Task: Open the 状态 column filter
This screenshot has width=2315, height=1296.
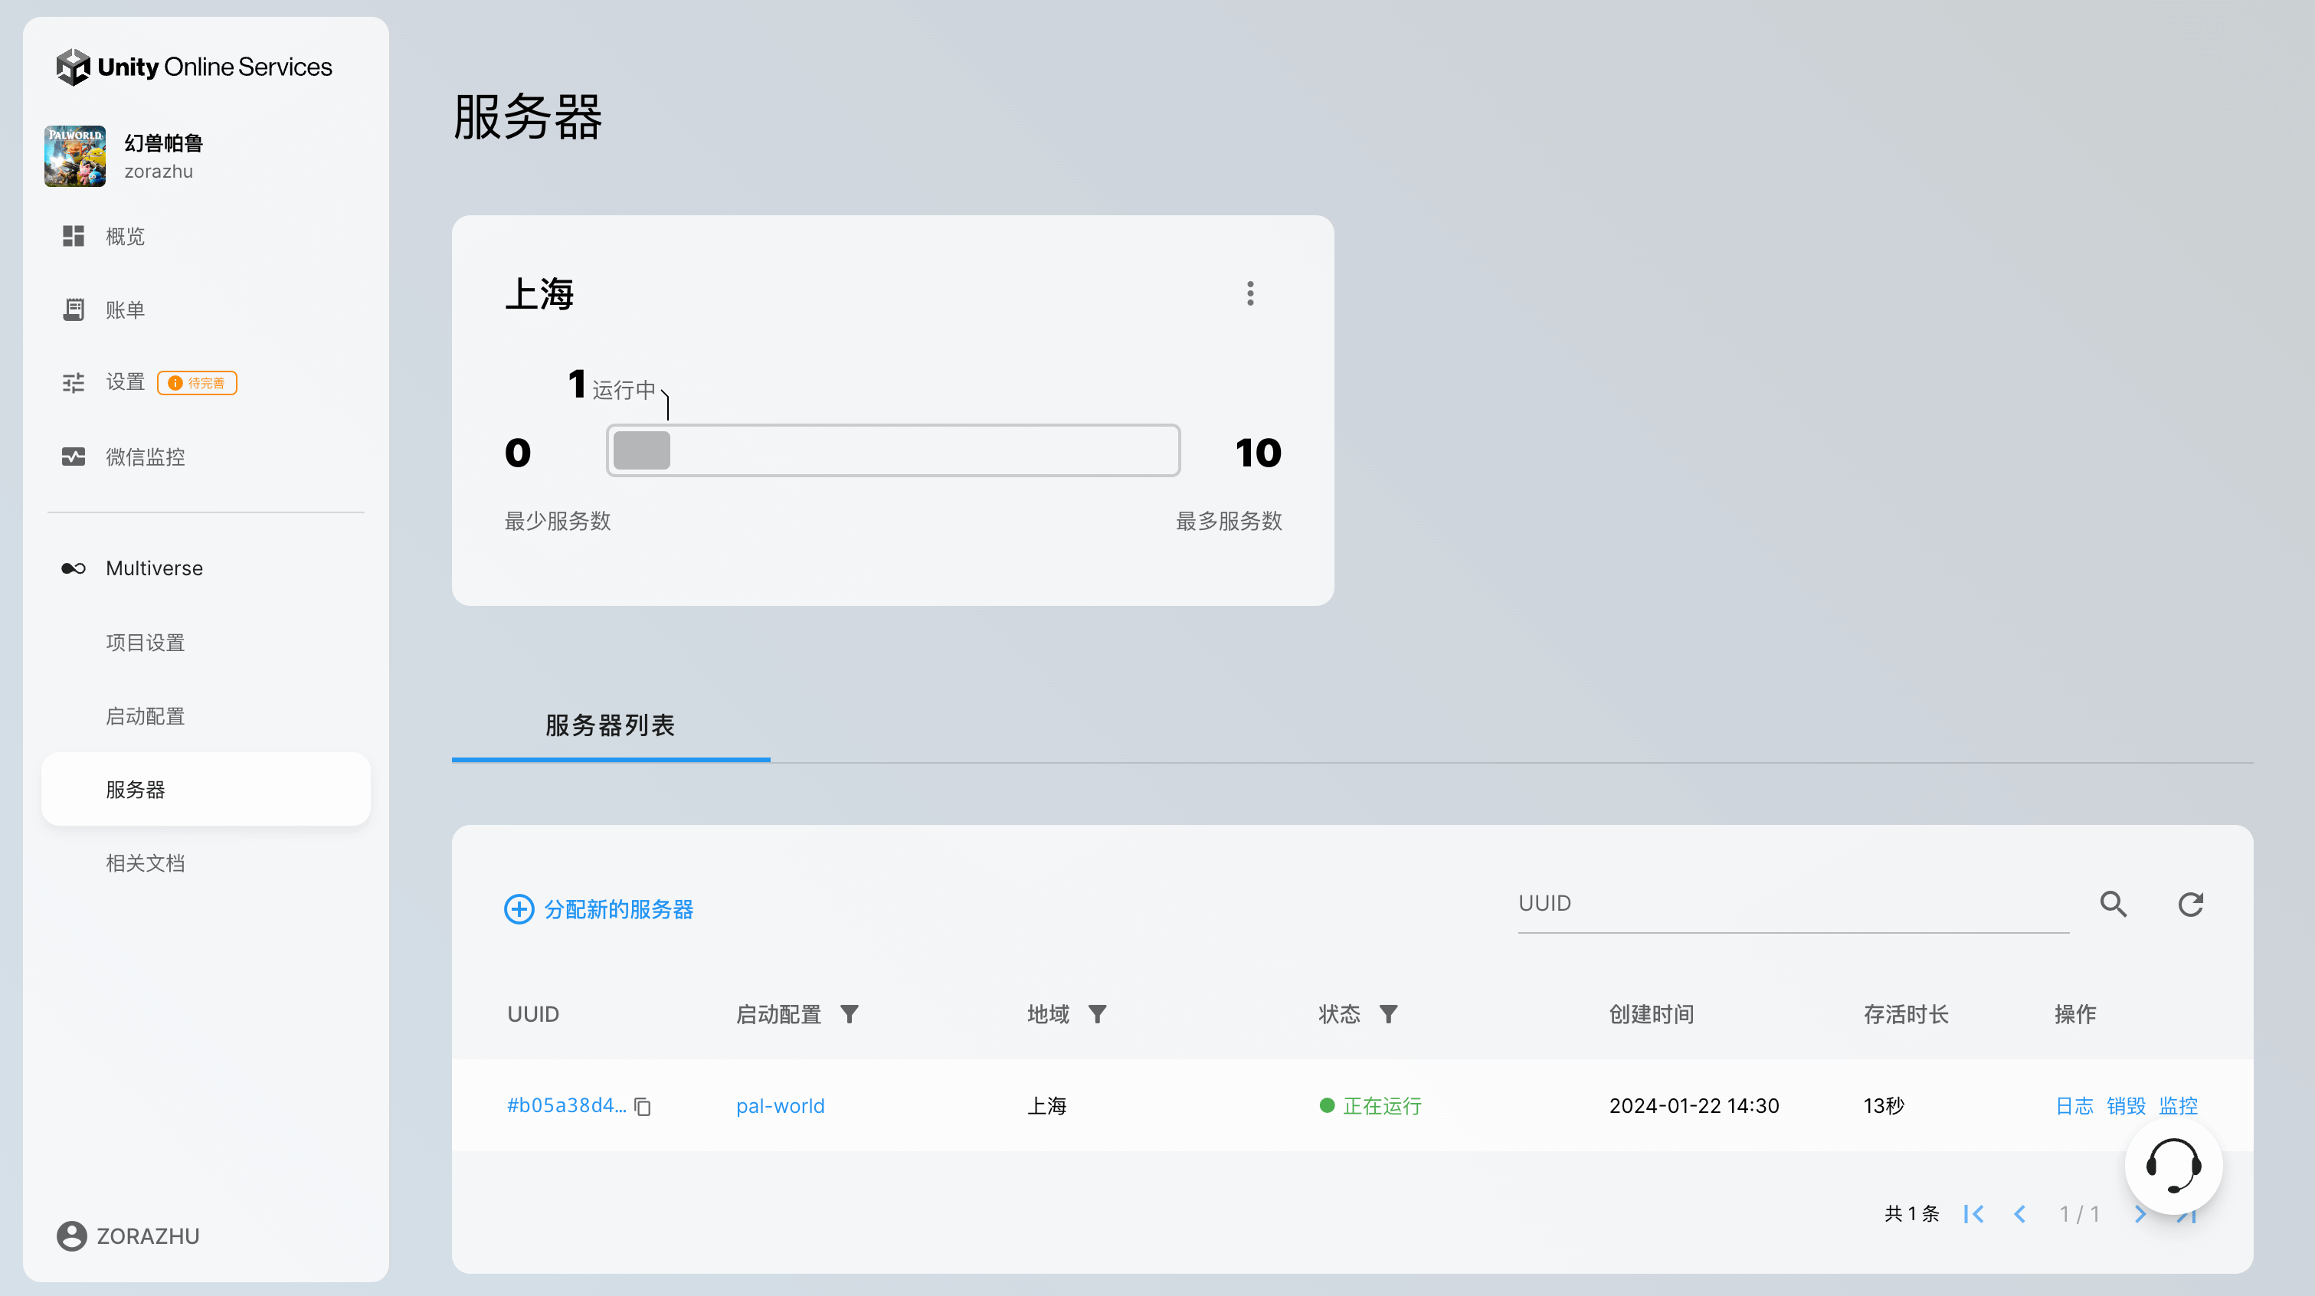Action: point(1388,1014)
